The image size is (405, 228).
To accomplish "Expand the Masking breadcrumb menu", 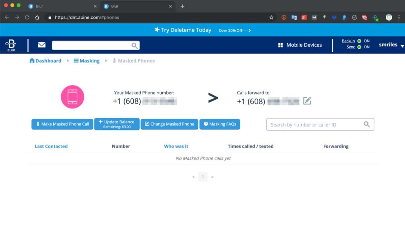I will (x=86, y=60).
